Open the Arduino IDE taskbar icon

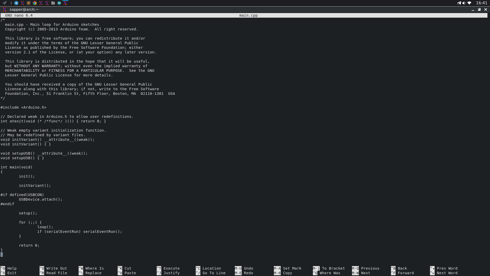(59, 3)
